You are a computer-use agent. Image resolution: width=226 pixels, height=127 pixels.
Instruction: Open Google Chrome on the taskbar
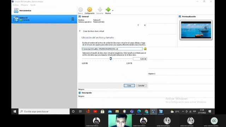pos(147,111)
